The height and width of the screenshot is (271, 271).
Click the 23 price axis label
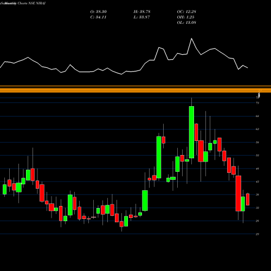257,234
